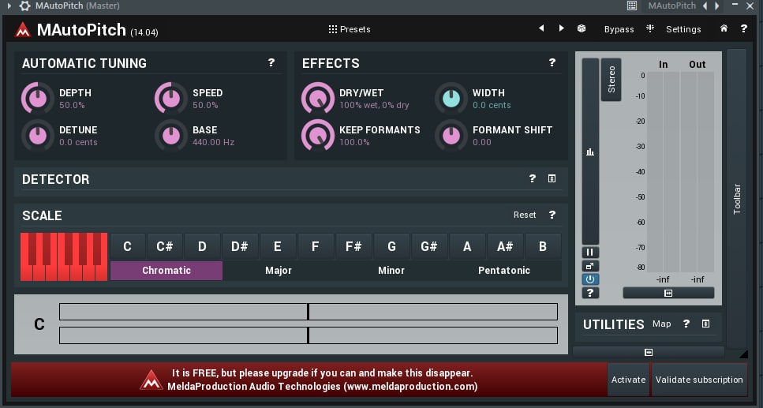Open the plugin gear icon in title bar
Viewport: 763px width, 408px height.
pos(24,6)
